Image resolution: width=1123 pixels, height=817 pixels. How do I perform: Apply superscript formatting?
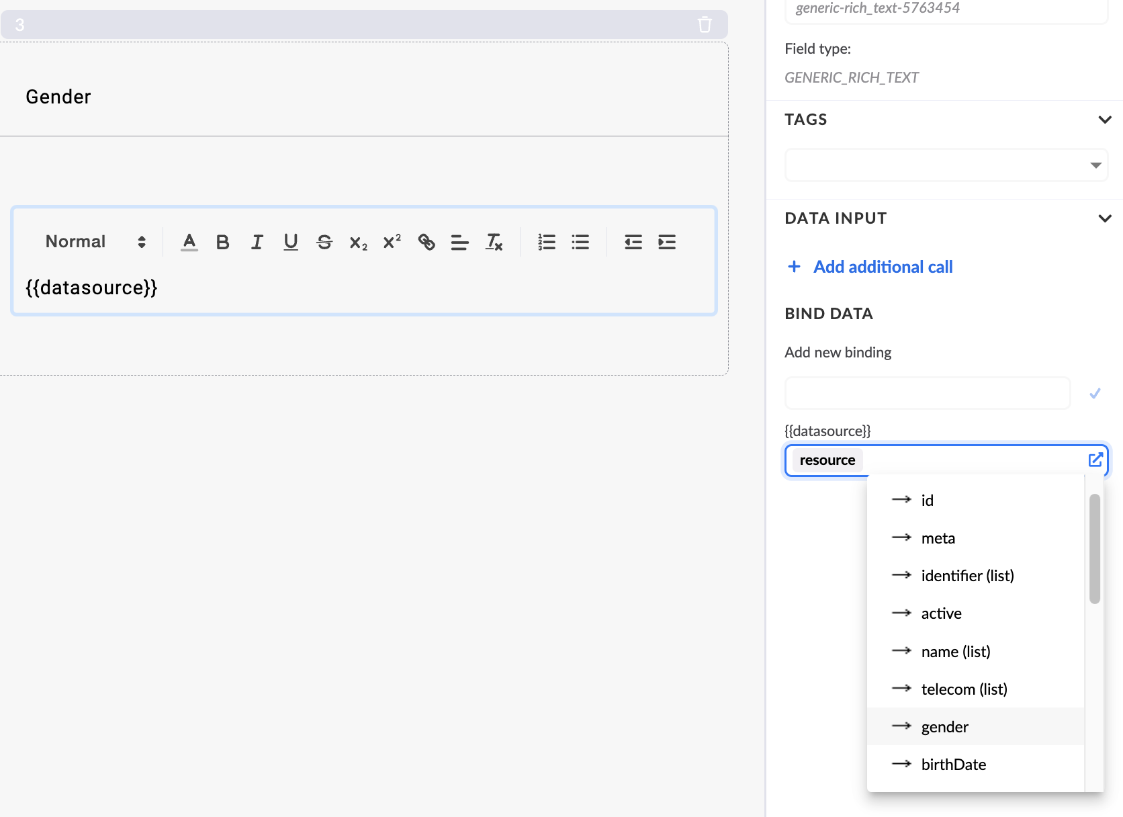(392, 241)
